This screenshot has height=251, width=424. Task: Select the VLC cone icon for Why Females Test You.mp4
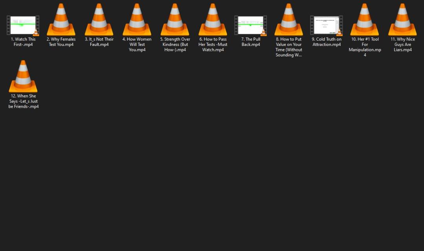click(x=61, y=20)
